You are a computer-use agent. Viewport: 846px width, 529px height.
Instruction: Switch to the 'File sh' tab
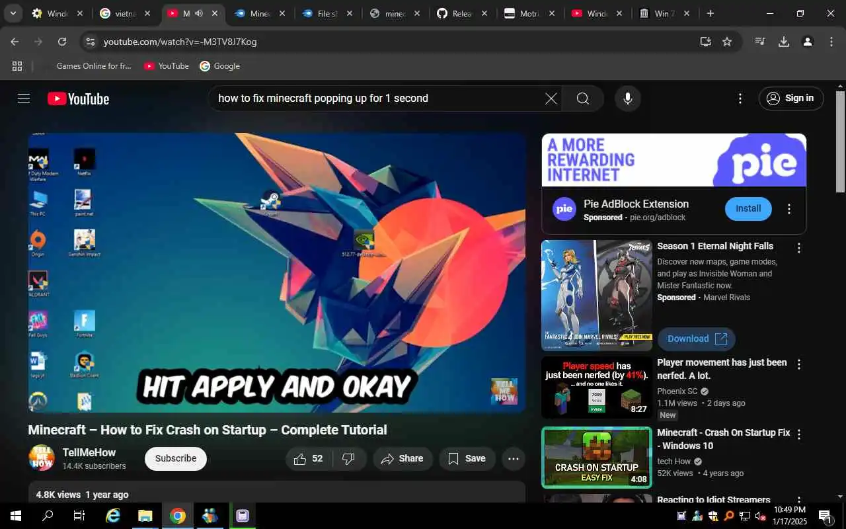(x=327, y=13)
